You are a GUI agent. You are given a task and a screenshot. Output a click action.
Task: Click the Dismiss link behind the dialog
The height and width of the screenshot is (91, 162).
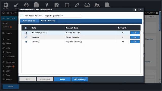150,39
